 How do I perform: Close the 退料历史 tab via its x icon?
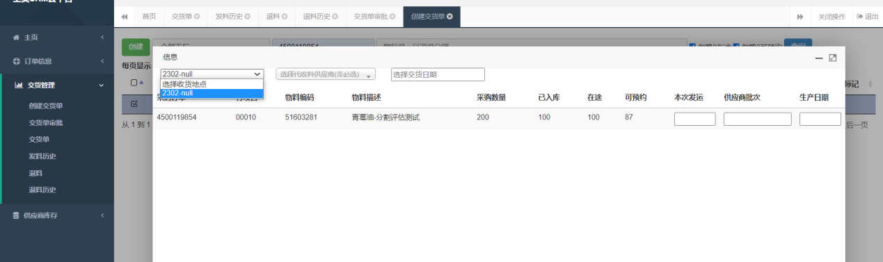[x=335, y=16]
